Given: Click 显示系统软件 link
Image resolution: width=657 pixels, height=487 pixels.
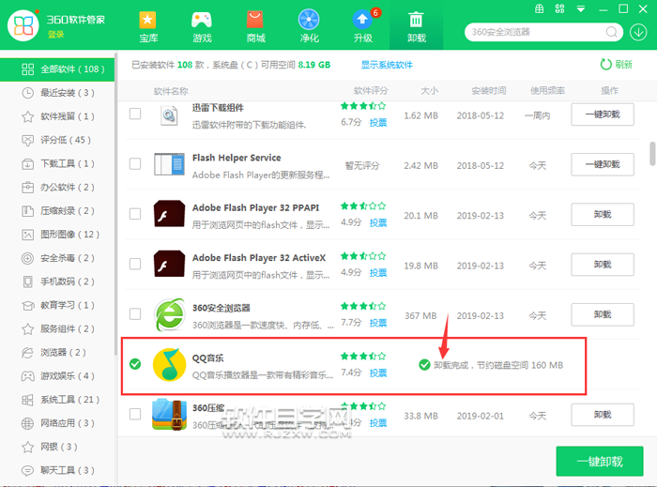Looking at the screenshot, I should [x=387, y=65].
